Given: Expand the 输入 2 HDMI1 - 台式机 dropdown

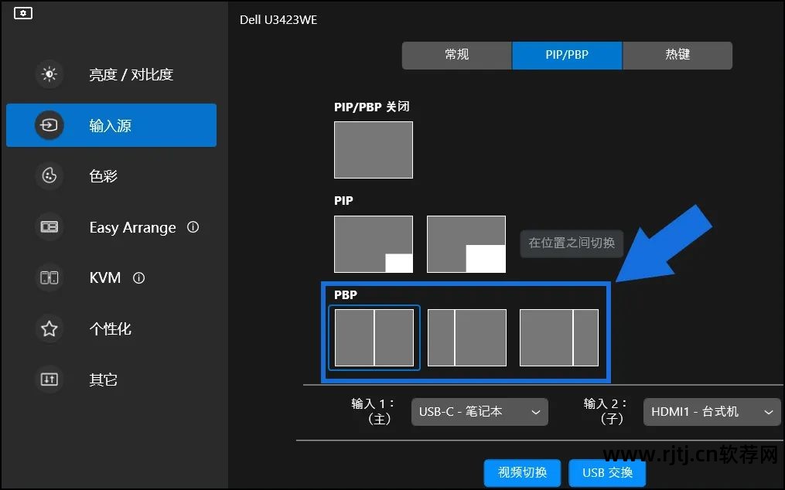Looking at the screenshot, I should pos(712,412).
